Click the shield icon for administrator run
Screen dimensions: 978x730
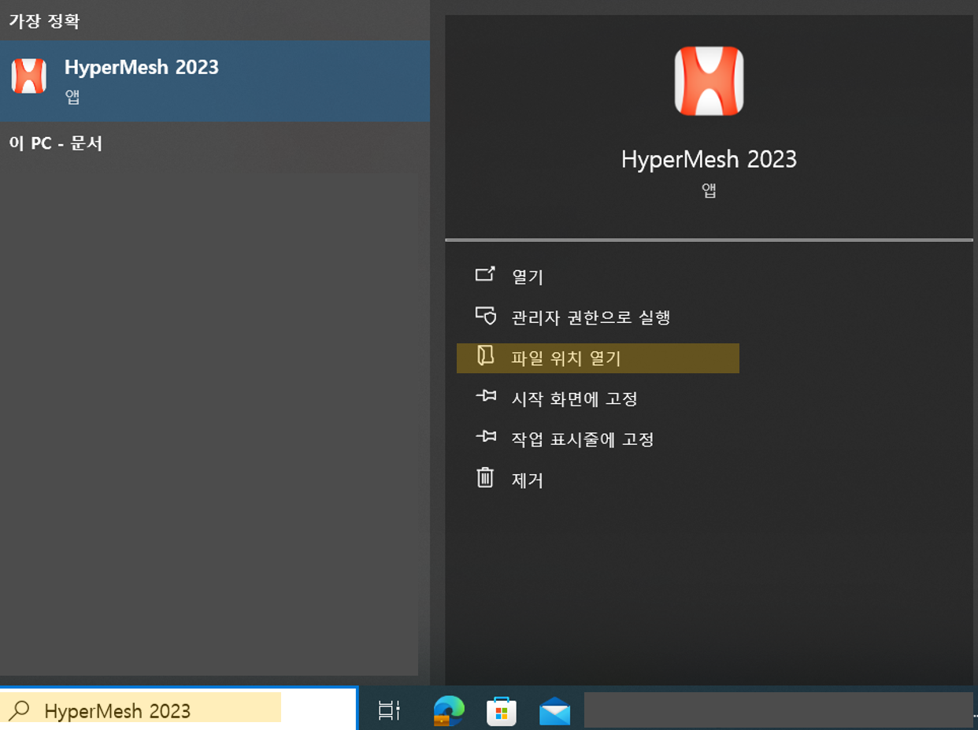click(x=486, y=316)
